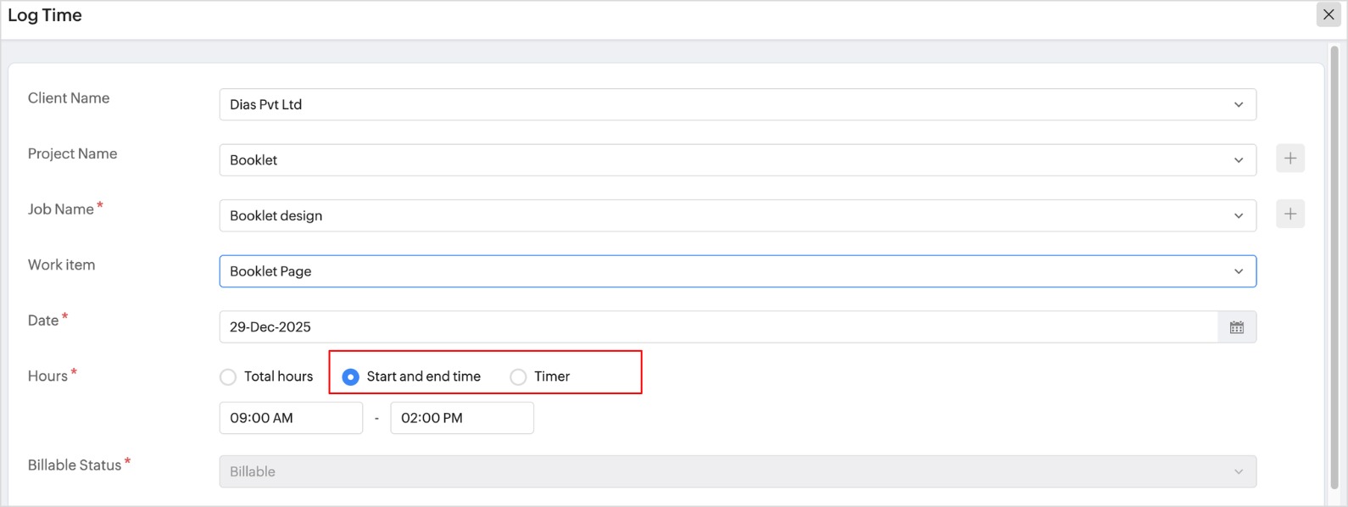This screenshot has height=507, width=1348.
Task: Click the Project Name dropdown chevron arrow
Action: (1239, 160)
